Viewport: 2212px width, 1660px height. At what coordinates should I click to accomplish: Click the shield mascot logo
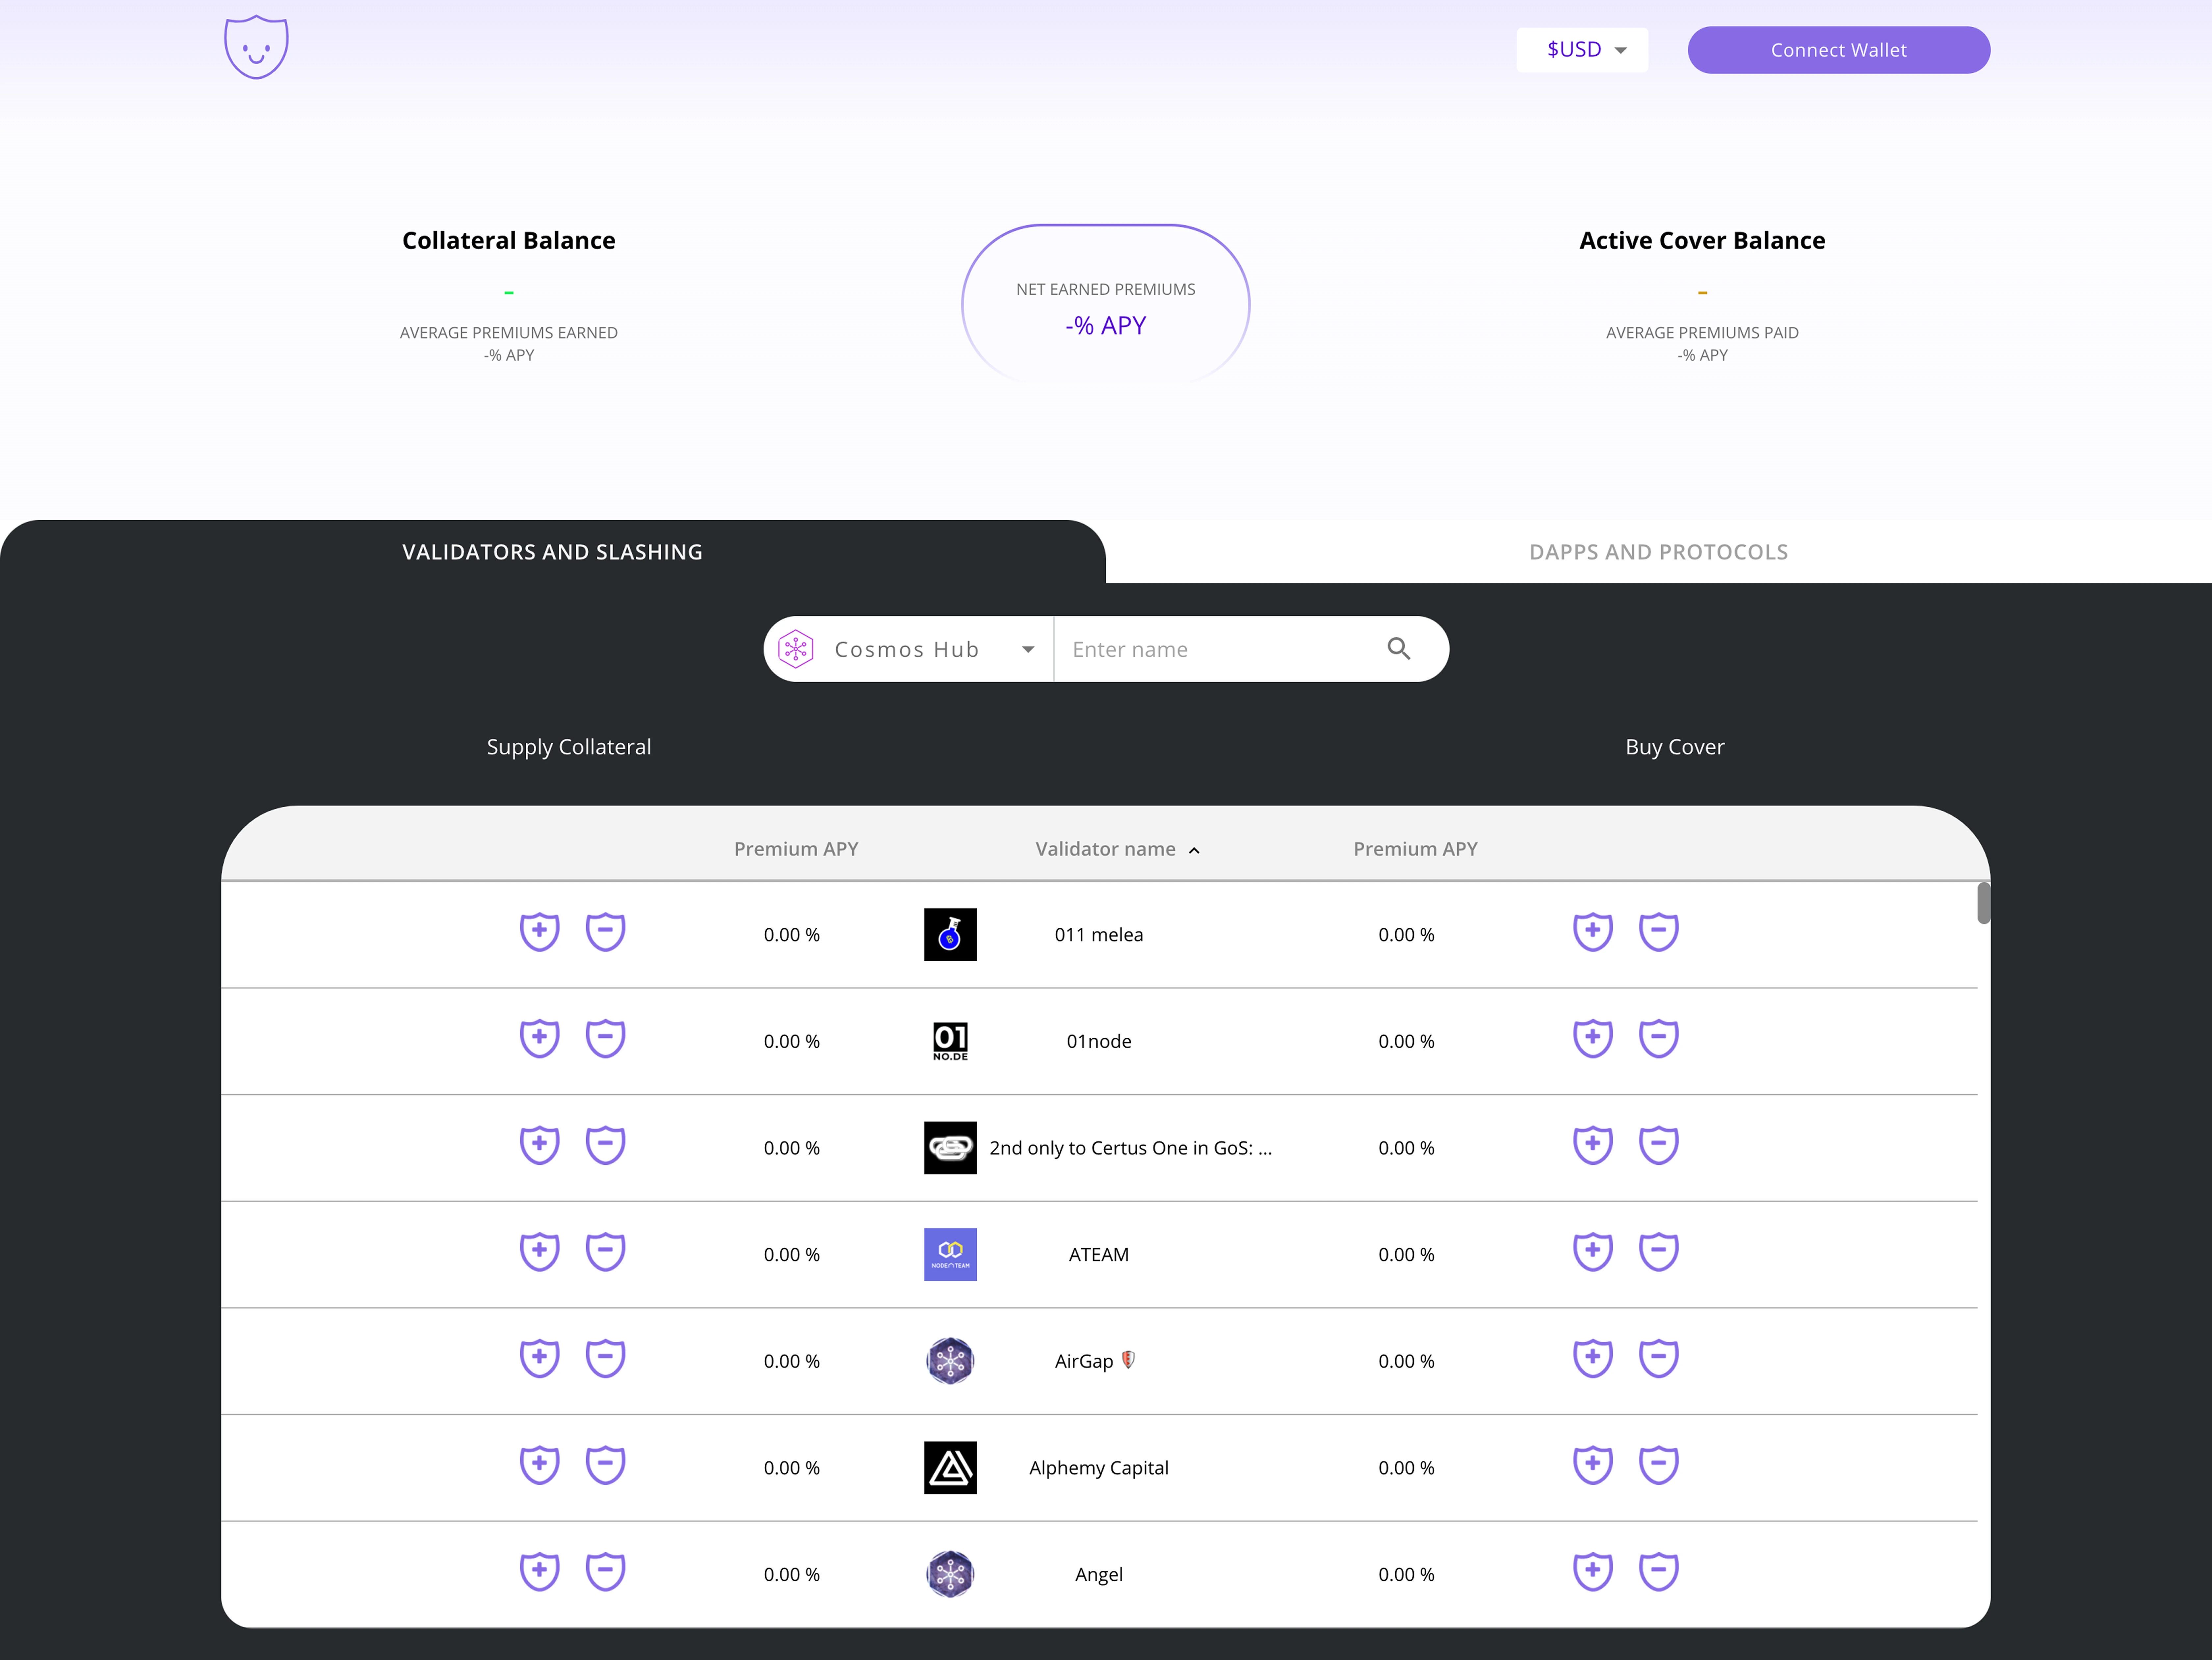(256, 47)
